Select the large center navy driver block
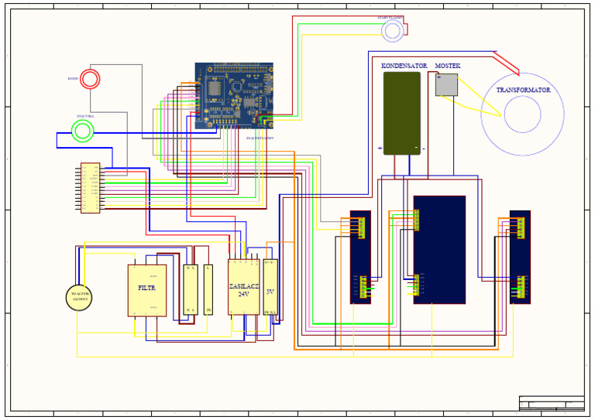Screen dimensions: 595x420 pos(439,250)
